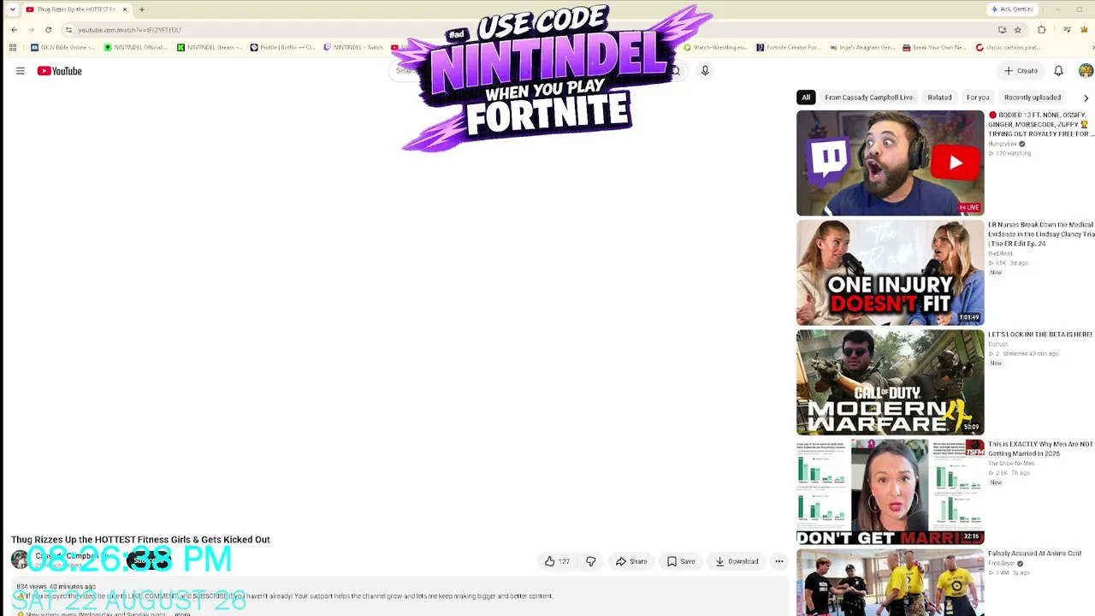Focus the address bar URL
The height and width of the screenshot is (616, 1095).
pyautogui.click(x=129, y=30)
